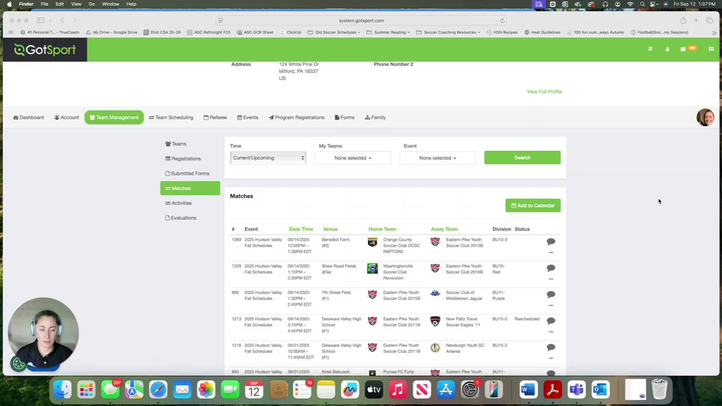Image resolution: width=722 pixels, height=406 pixels.
Task: Open Safari in the Dock
Action: 159,389
